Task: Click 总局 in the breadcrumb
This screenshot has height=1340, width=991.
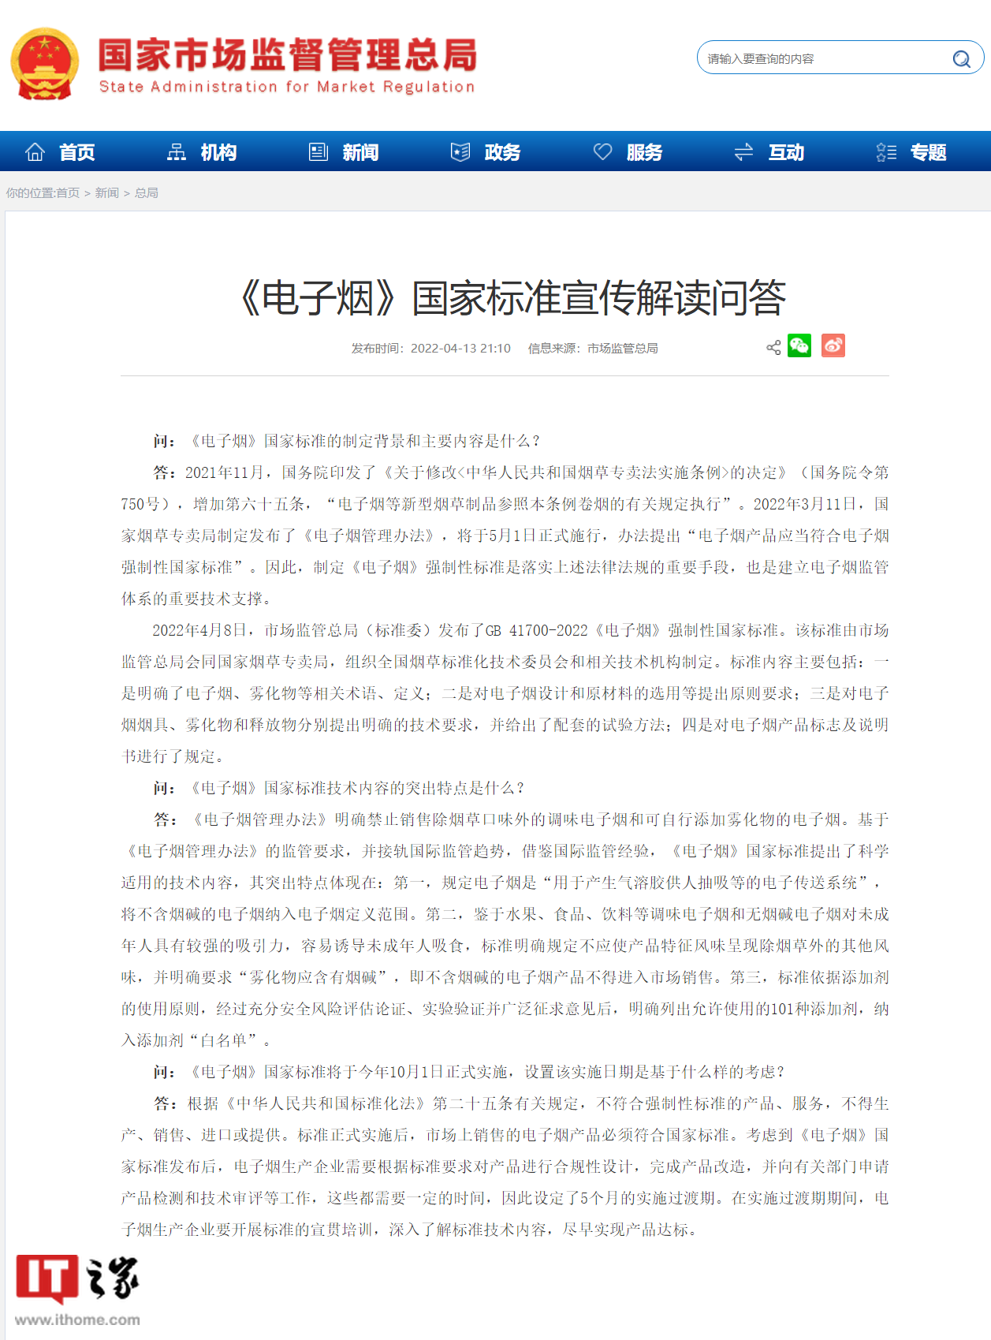Action: (147, 193)
